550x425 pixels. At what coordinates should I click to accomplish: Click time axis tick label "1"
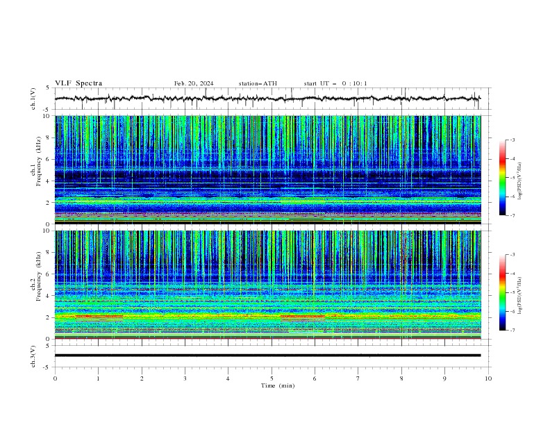click(98, 378)
